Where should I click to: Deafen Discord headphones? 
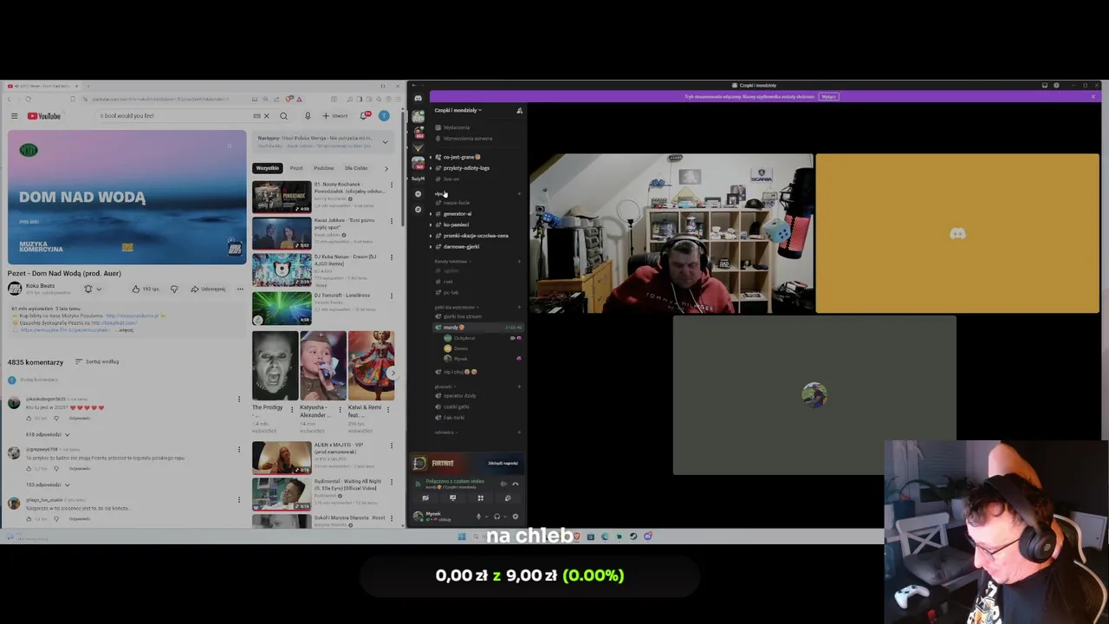tap(496, 517)
